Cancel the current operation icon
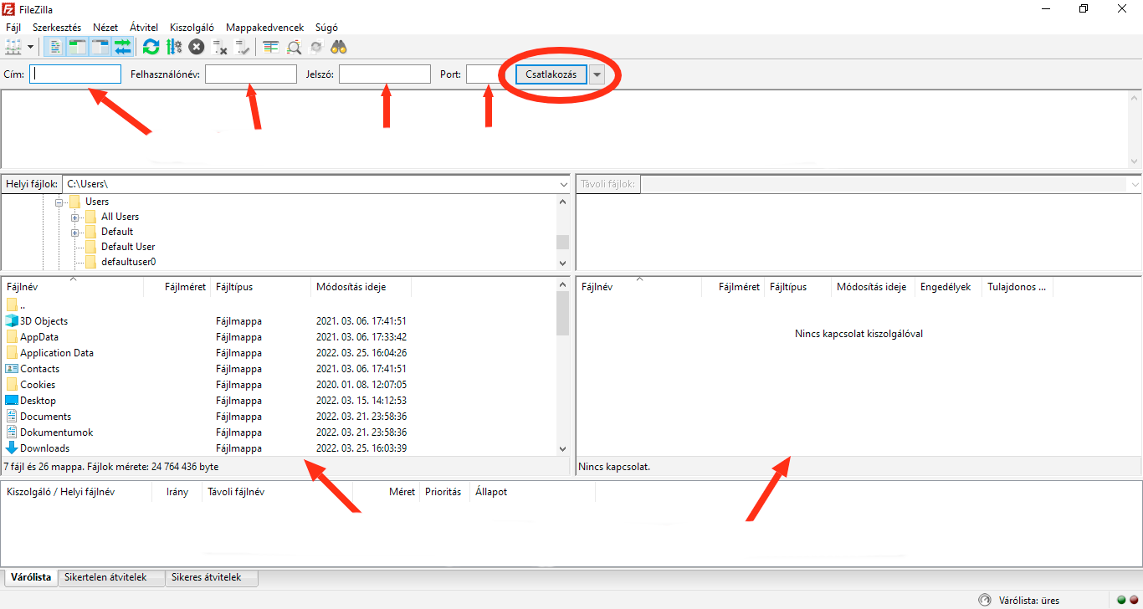This screenshot has width=1143, height=609. pos(196,47)
